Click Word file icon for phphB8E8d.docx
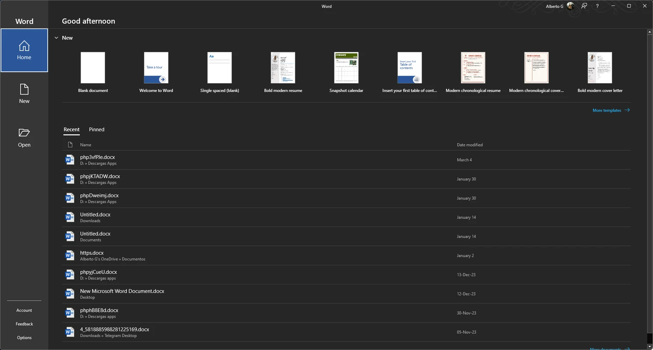653x350 pixels. click(69, 313)
